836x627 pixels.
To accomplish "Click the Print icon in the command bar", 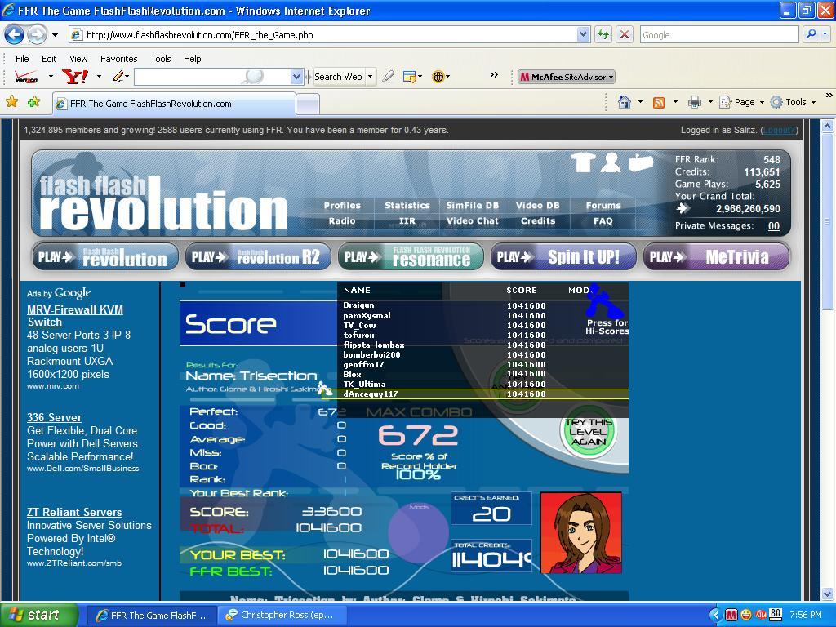I will point(694,102).
